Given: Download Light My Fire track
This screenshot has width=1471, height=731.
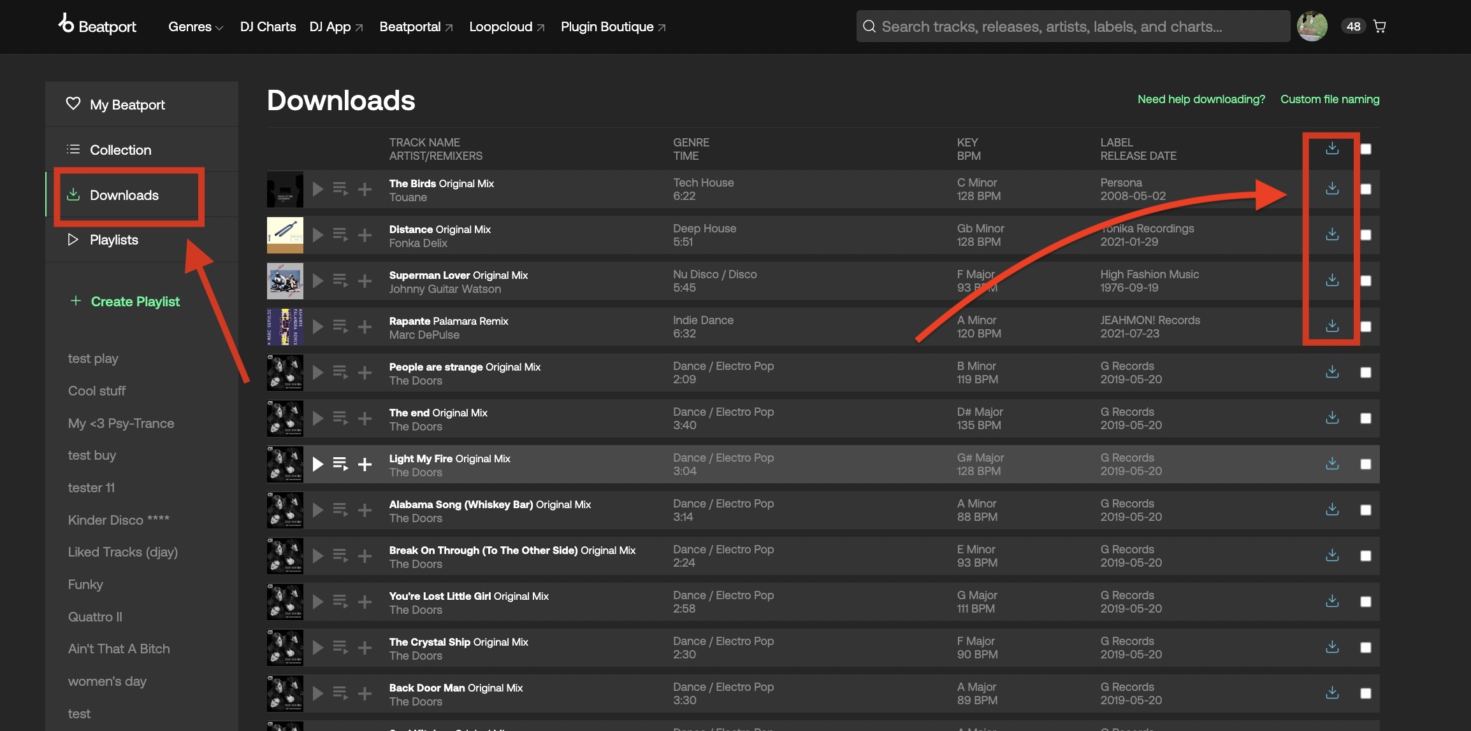Looking at the screenshot, I should 1332,464.
